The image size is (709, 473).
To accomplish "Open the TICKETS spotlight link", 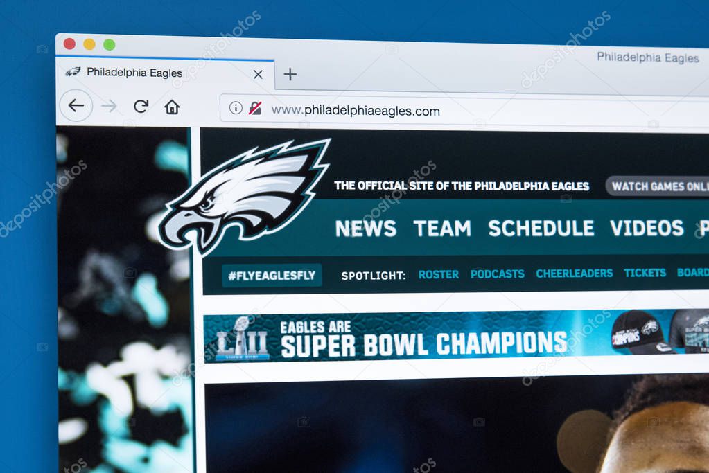I will coord(645,272).
